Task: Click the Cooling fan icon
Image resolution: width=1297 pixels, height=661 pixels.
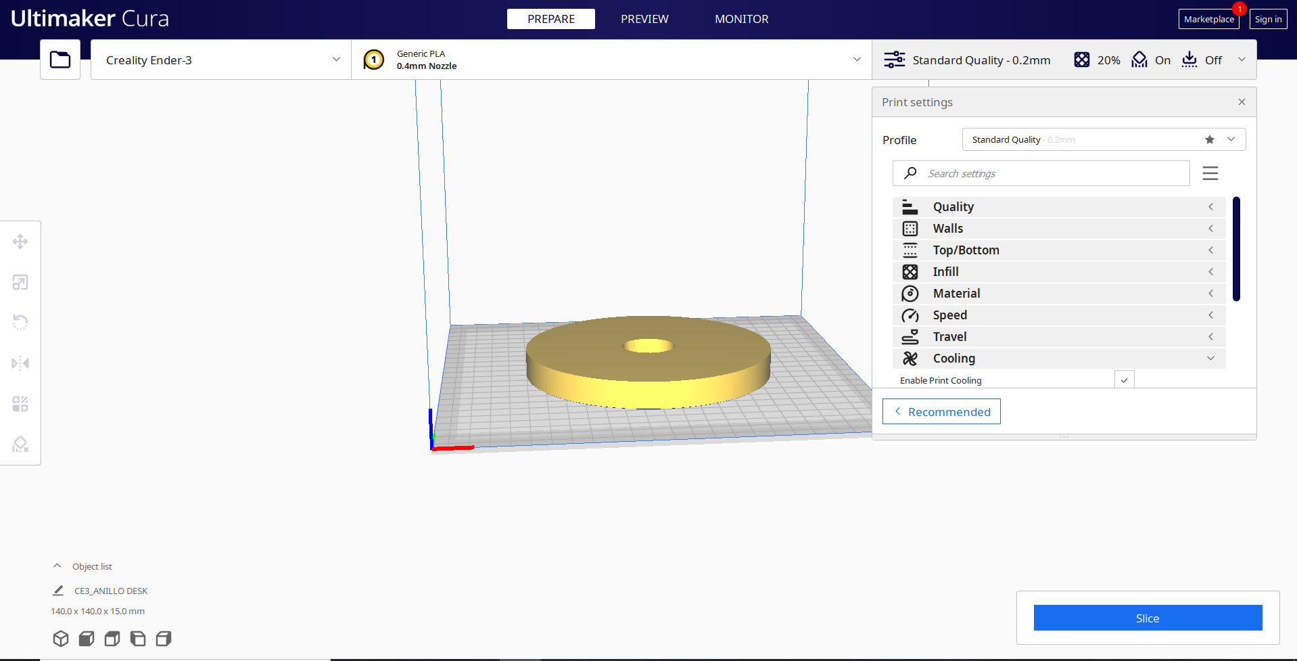Action: 910,359
